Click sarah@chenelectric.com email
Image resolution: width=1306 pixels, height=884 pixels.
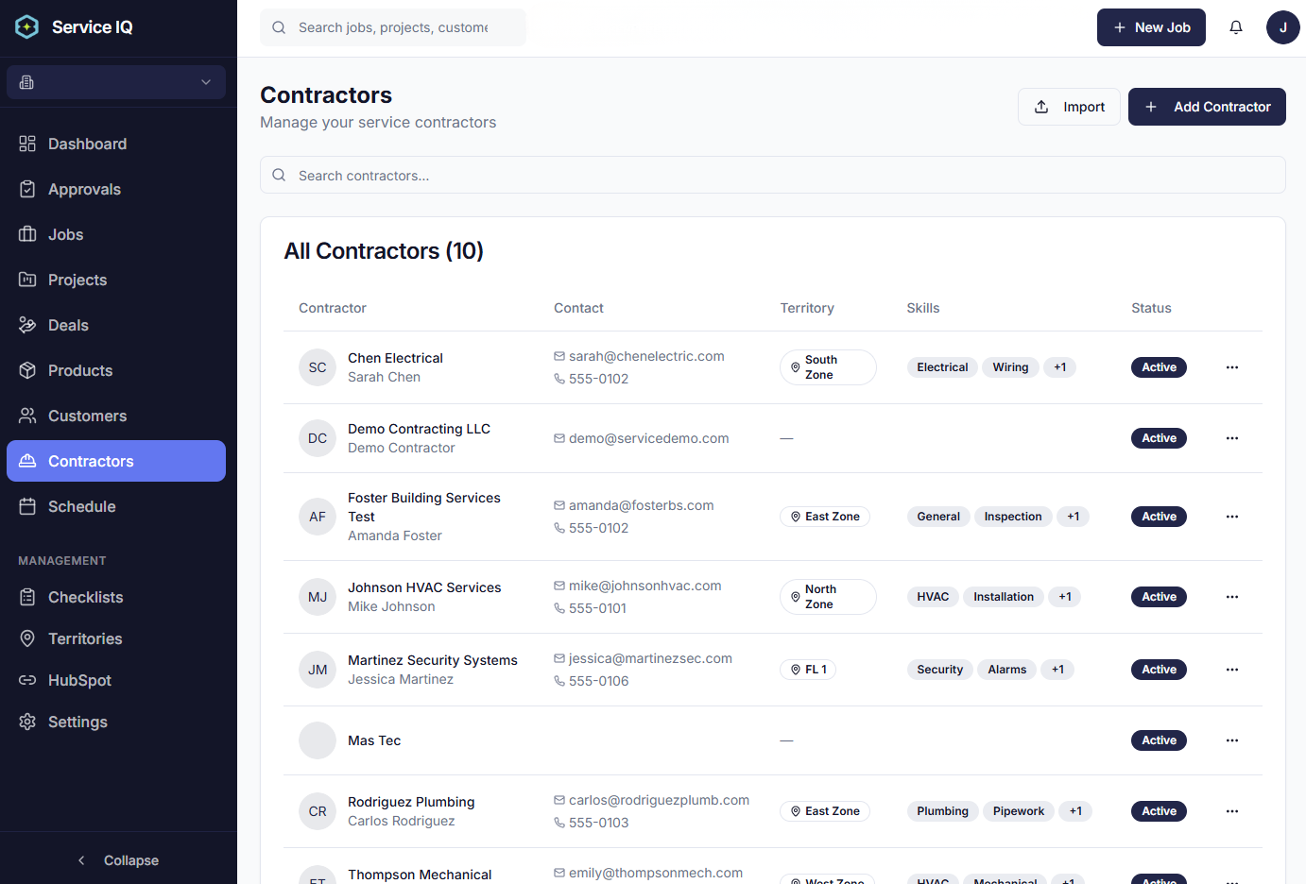[x=646, y=356]
